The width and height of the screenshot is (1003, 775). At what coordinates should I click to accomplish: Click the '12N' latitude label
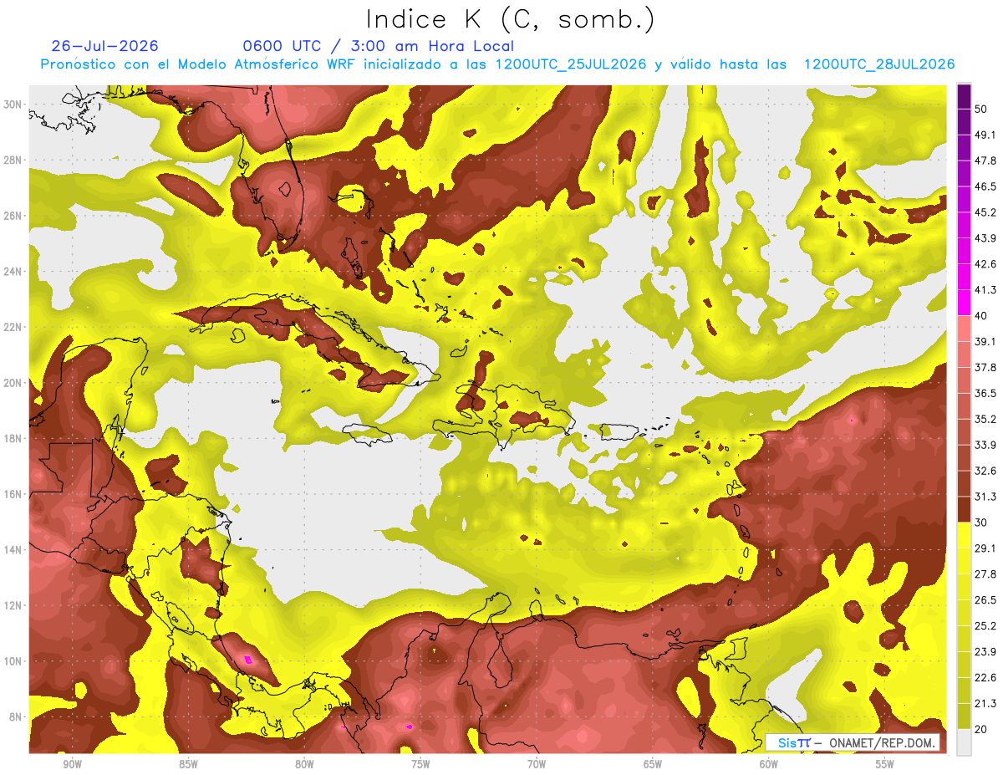(12, 605)
